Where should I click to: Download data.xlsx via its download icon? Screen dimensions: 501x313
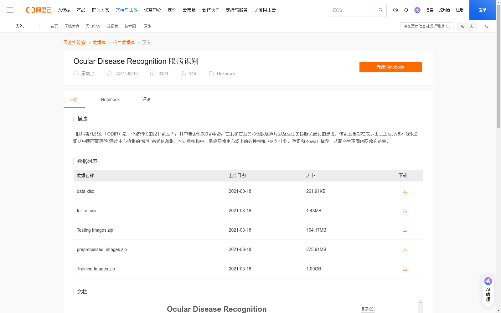pos(405,191)
